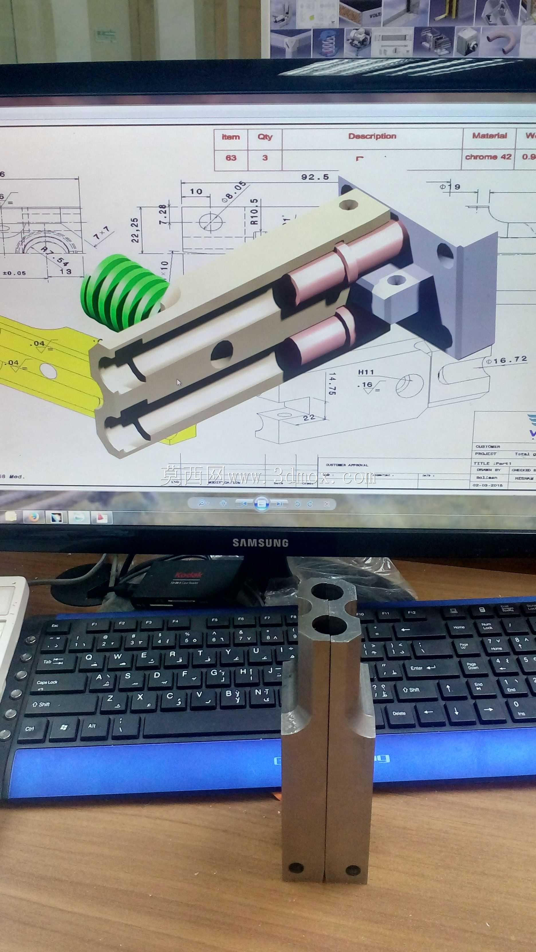Delete the image with the X icon
Viewport: 536px width, 952px height.
pyautogui.click(x=326, y=504)
